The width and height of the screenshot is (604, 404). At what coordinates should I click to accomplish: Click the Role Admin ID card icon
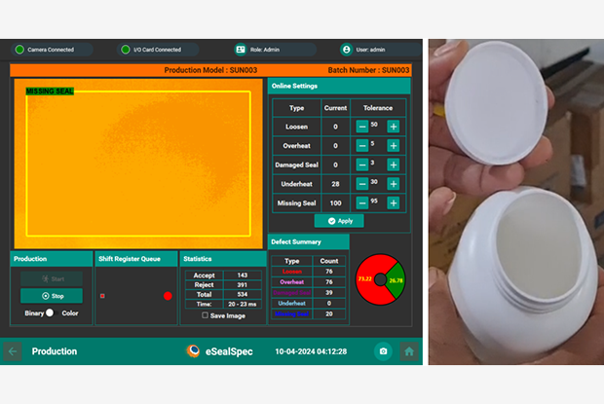pyautogui.click(x=240, y=50)
